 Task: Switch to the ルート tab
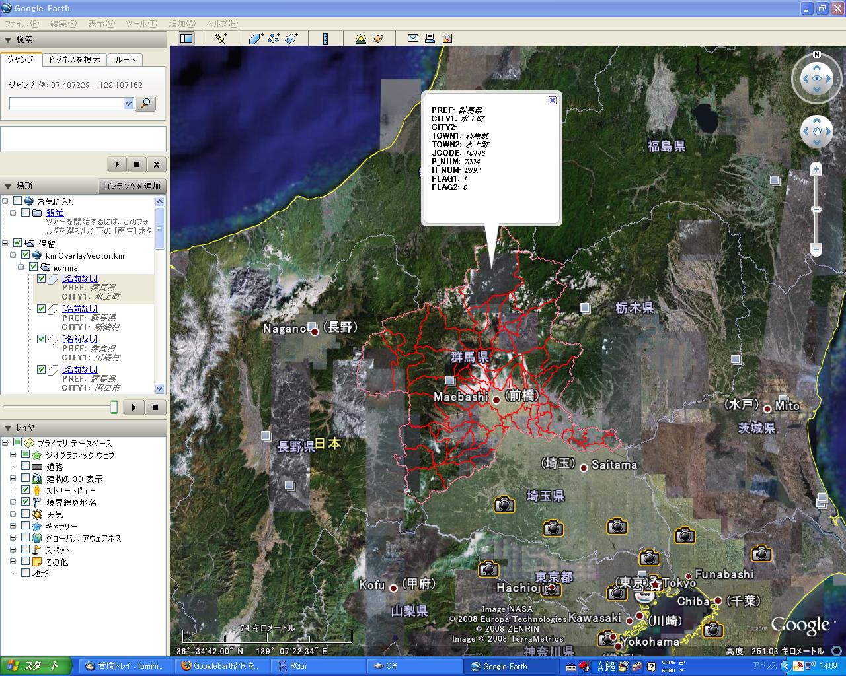125,59
